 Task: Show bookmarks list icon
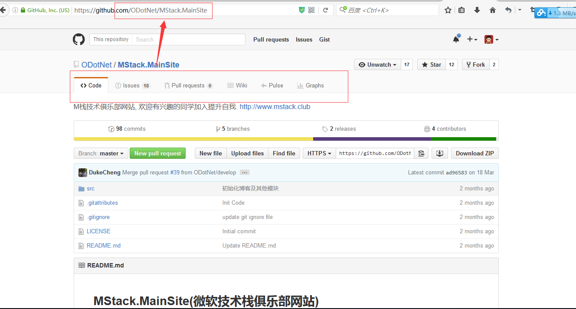click(x=461, y=10)
